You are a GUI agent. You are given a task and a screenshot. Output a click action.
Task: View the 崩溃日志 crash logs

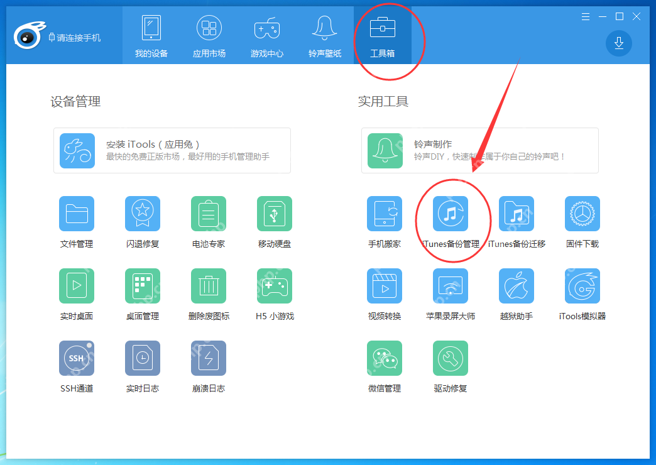pyautogui.click(x=209, y=358)
